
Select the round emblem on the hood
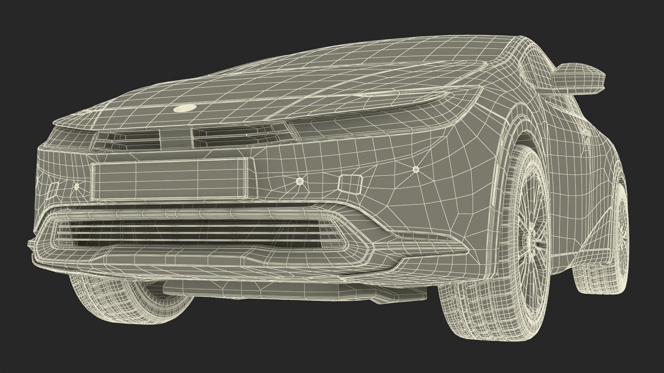point(184,108)
